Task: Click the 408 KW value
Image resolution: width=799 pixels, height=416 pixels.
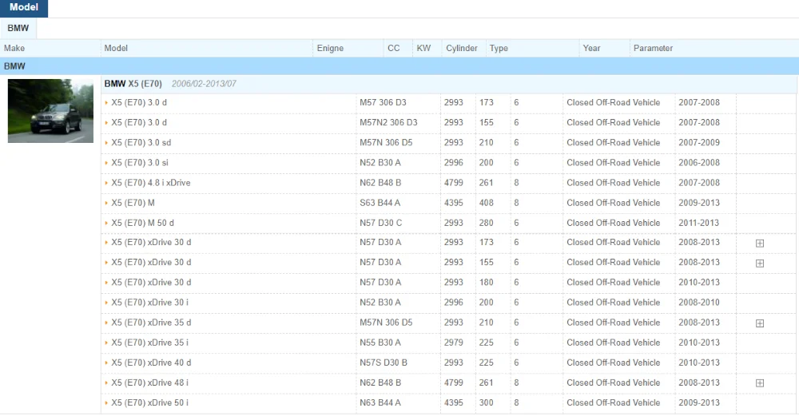Action: [x=486, y=203]
